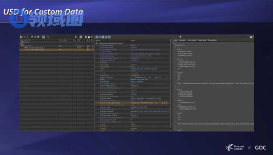Screen dimensions: 273x155
Task: Click the Primitive Type column header
Action: pyautogui.click(x=63, y=40)
